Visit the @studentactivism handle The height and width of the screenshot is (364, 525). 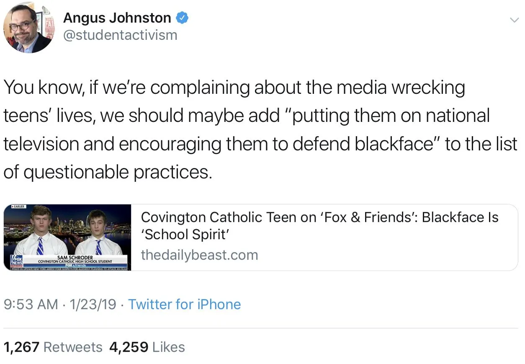coord(120,35)
